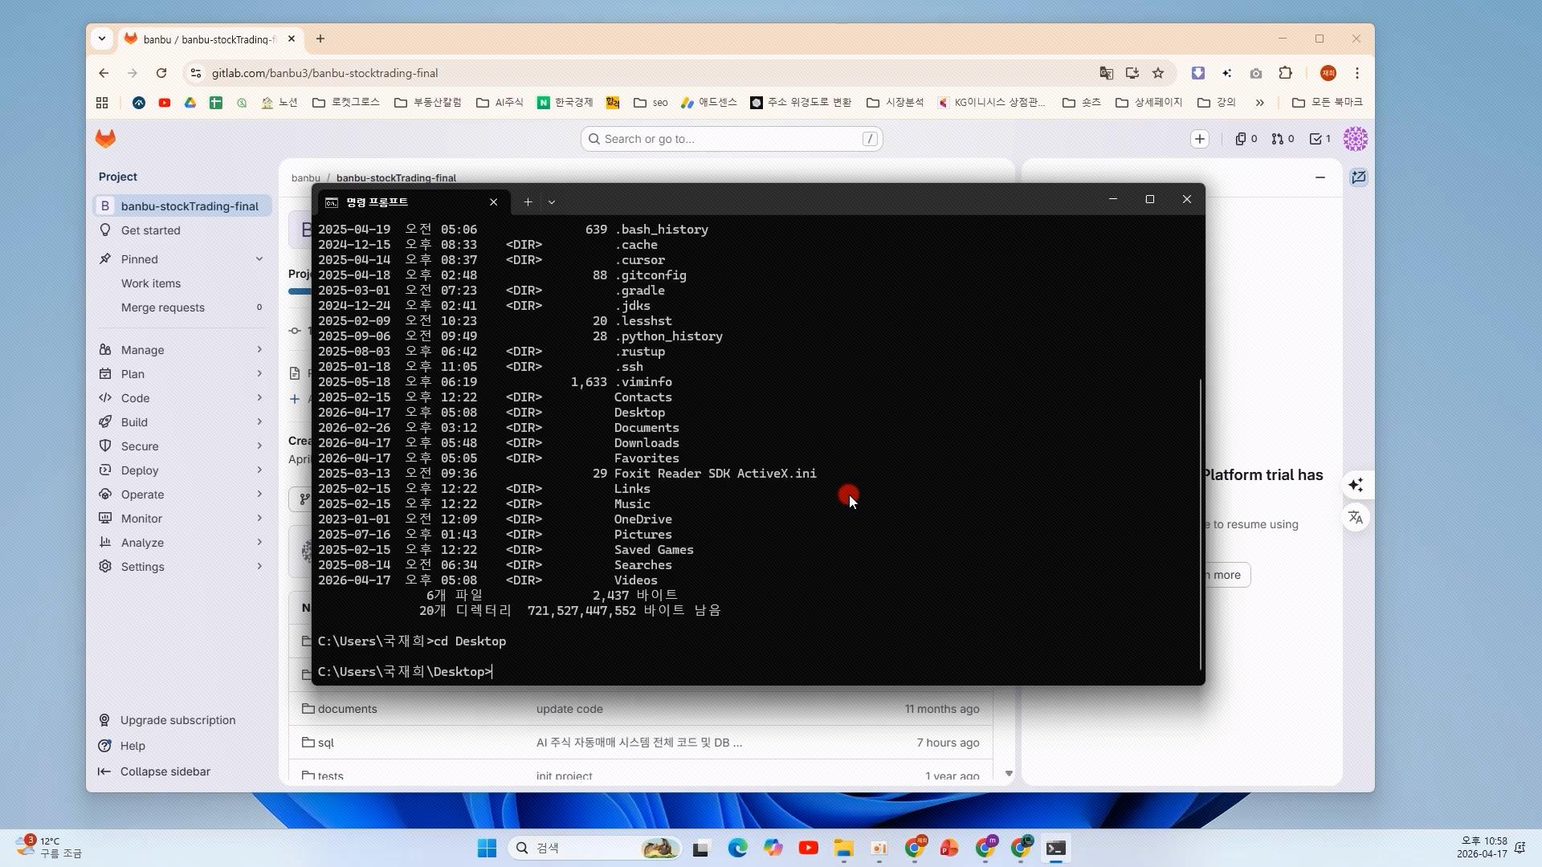This screenshot has height=867, width=1542.
Task: Reload the GitLab page
Action: tap(161, 73)
